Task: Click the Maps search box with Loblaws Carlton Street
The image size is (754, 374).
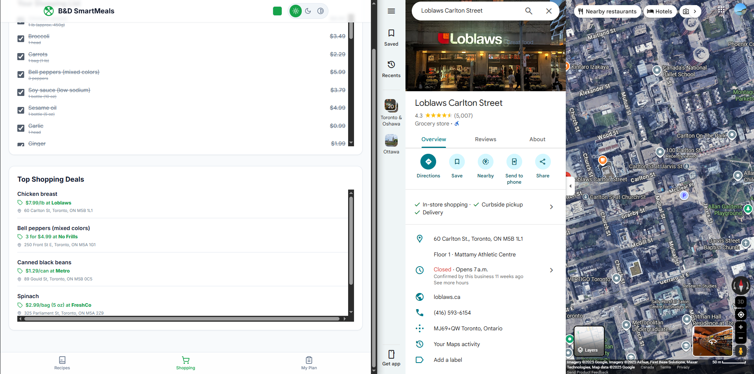Action: click(468, 11)
